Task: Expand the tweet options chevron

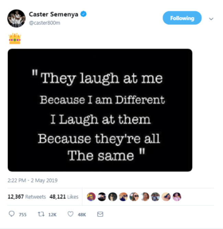Action: 211,19
